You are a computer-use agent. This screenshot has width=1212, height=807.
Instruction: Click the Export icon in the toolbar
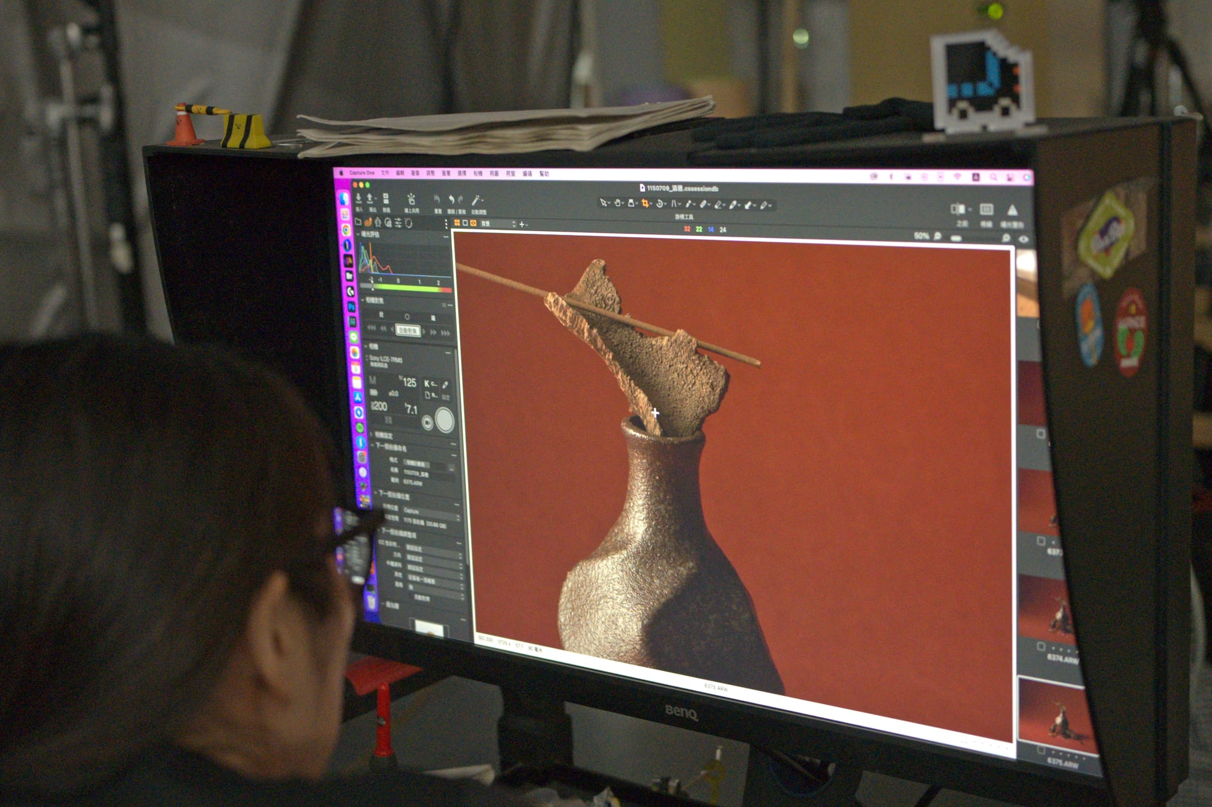click(x=371, y=199)
